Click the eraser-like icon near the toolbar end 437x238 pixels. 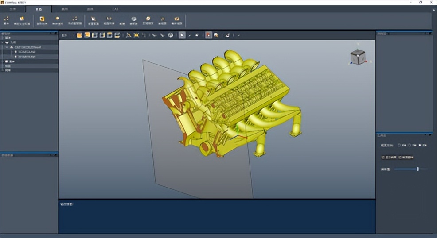(x=227, y=35)
